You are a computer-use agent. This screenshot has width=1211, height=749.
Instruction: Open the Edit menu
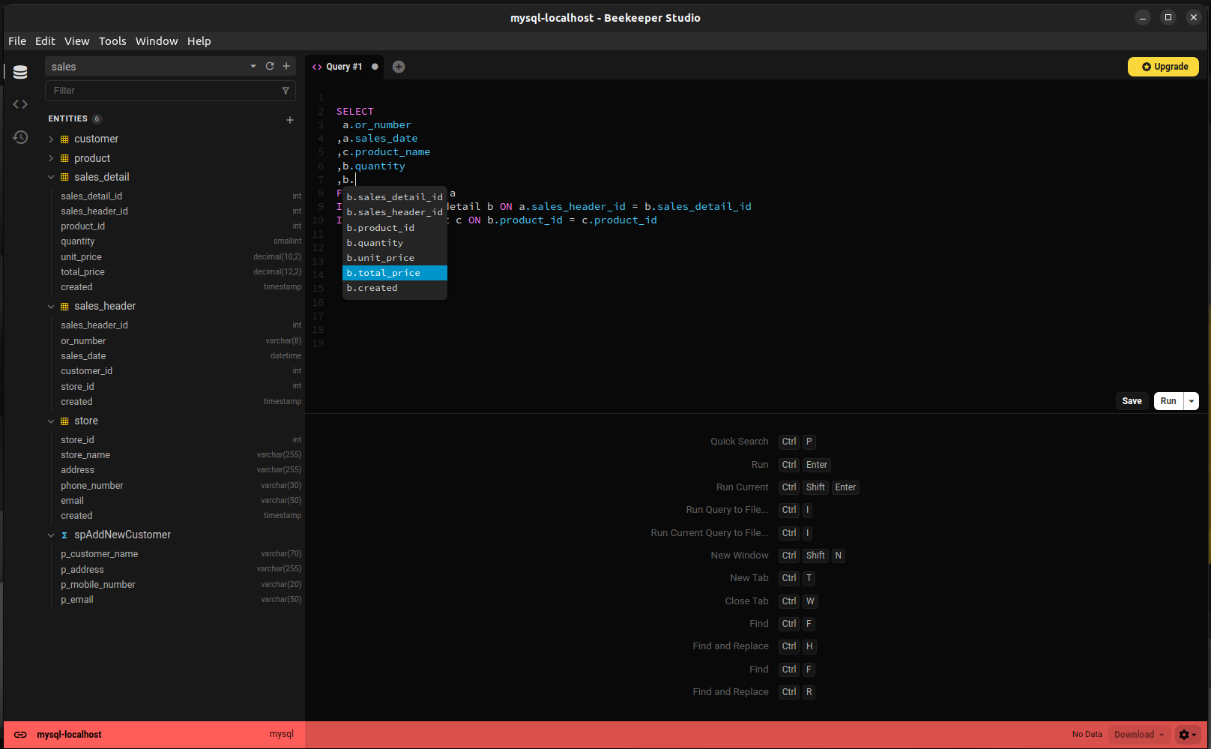(45, 41)
